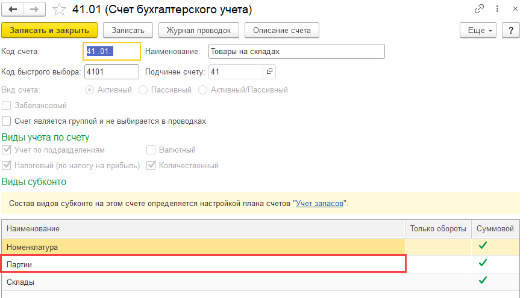This screenshot has height=298, width=529.
Task: Click the Наименование input field
Action: [296, 52]
